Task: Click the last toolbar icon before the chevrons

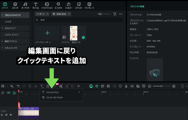Action: [x=73, y=86]
